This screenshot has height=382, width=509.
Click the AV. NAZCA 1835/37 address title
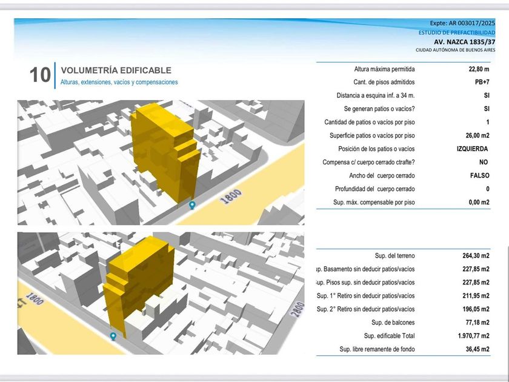[x=468, y=41]
